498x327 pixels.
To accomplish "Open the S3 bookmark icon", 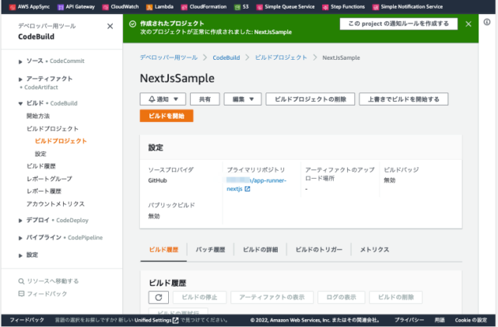I will [237, 7].
